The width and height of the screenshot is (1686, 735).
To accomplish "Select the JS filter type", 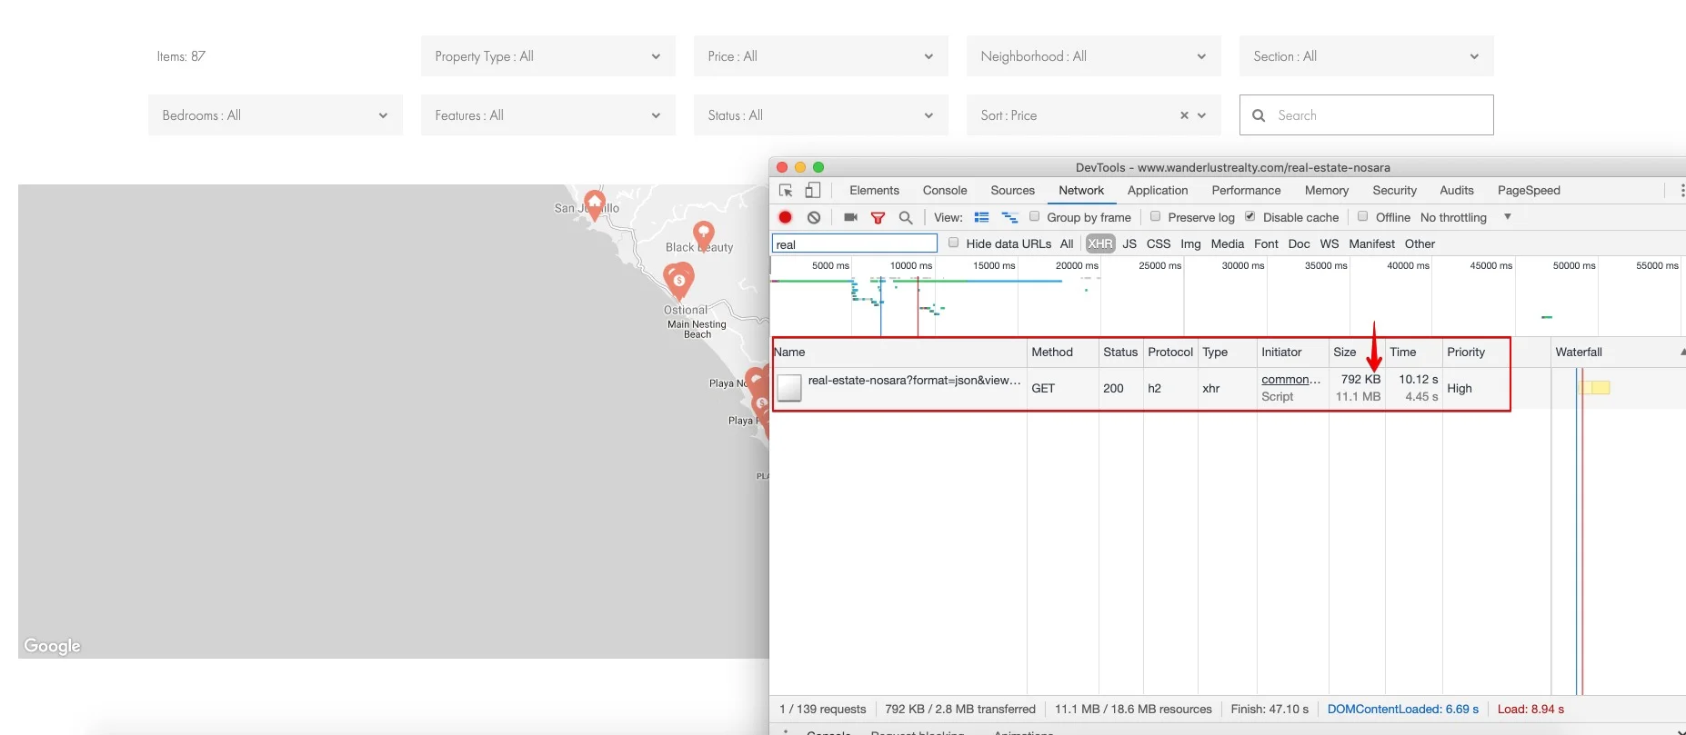I will pos(1129,243).
